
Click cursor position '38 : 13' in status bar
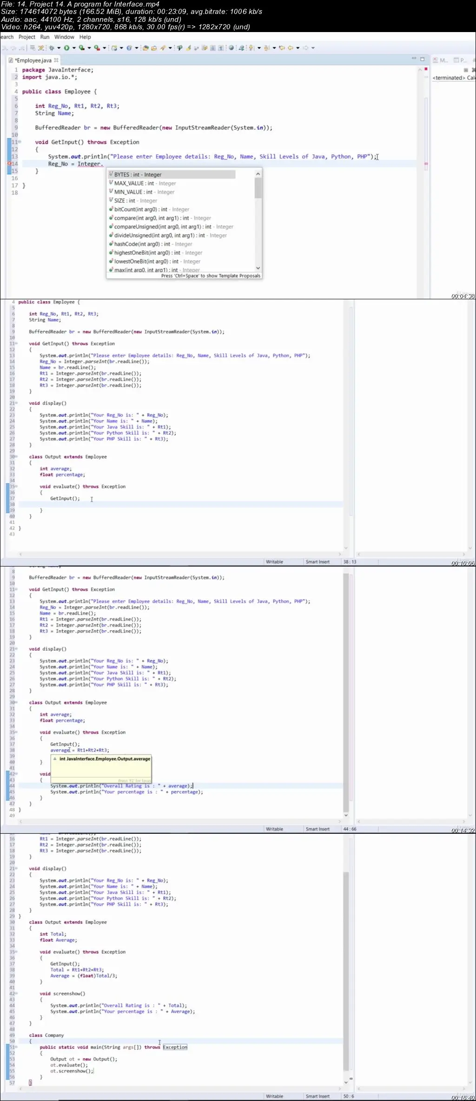pyautogui.click(x=350, y=562)
